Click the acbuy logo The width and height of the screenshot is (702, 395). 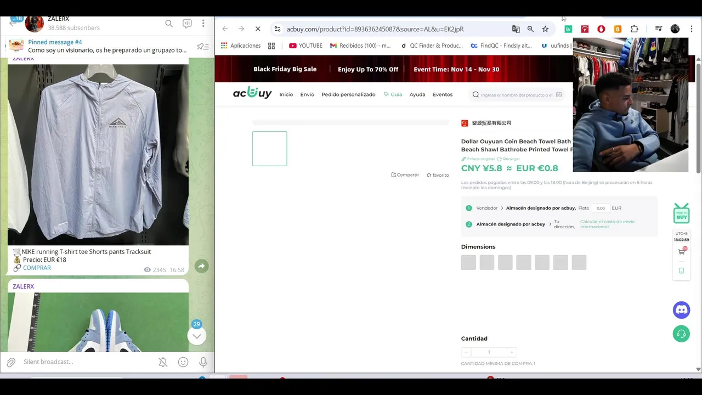point(252,93)
